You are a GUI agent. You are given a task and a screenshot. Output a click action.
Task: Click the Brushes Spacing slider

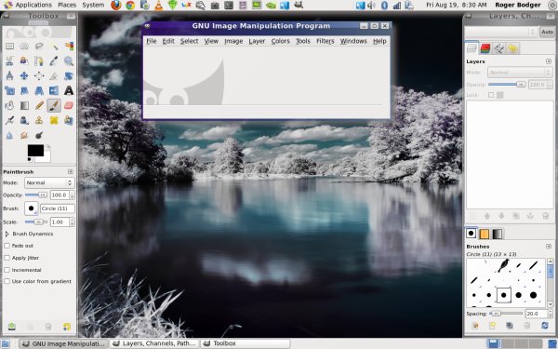(x=506, y=314)
